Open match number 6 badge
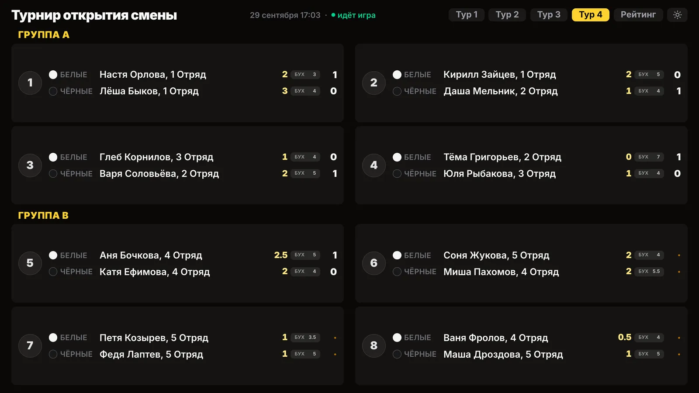Screen dimensions: 699x393 point(374,263)
